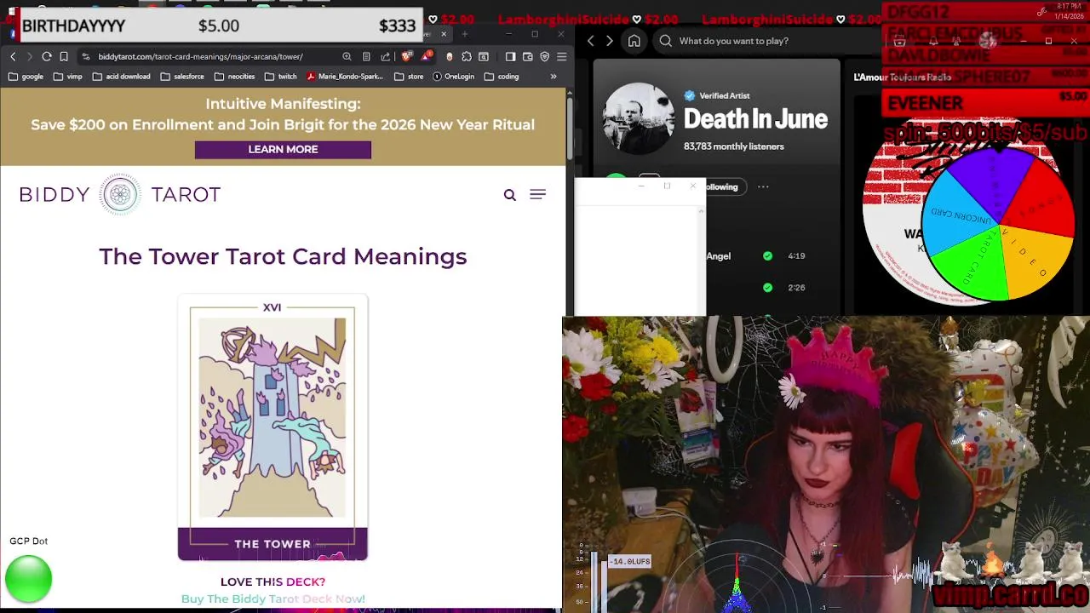Image resolution: width=1090 pixels, height=613 pixels.
Task: Close the small white popup window
Action: (693, 186)
